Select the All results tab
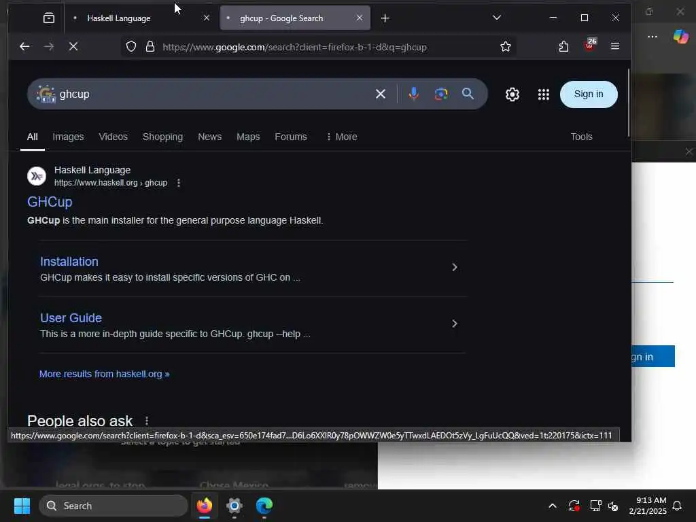 coord(33,137)
